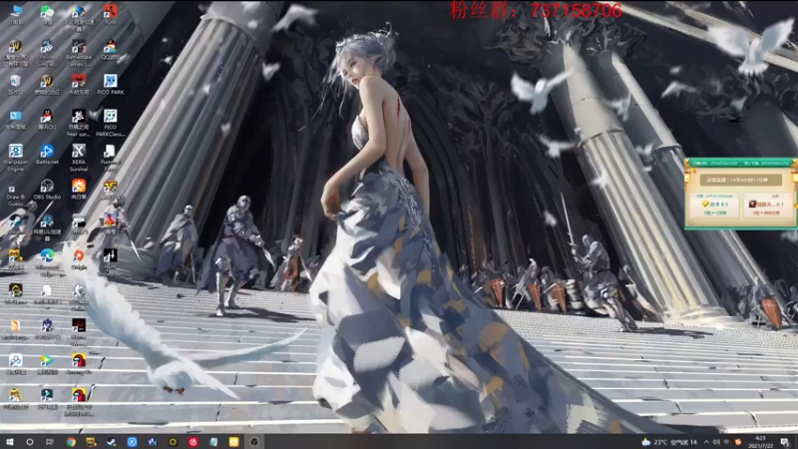Screen dimensions: 798x449
Task: Open the orange Sunflower remote control shortcut
Action: tap(79, 190)
